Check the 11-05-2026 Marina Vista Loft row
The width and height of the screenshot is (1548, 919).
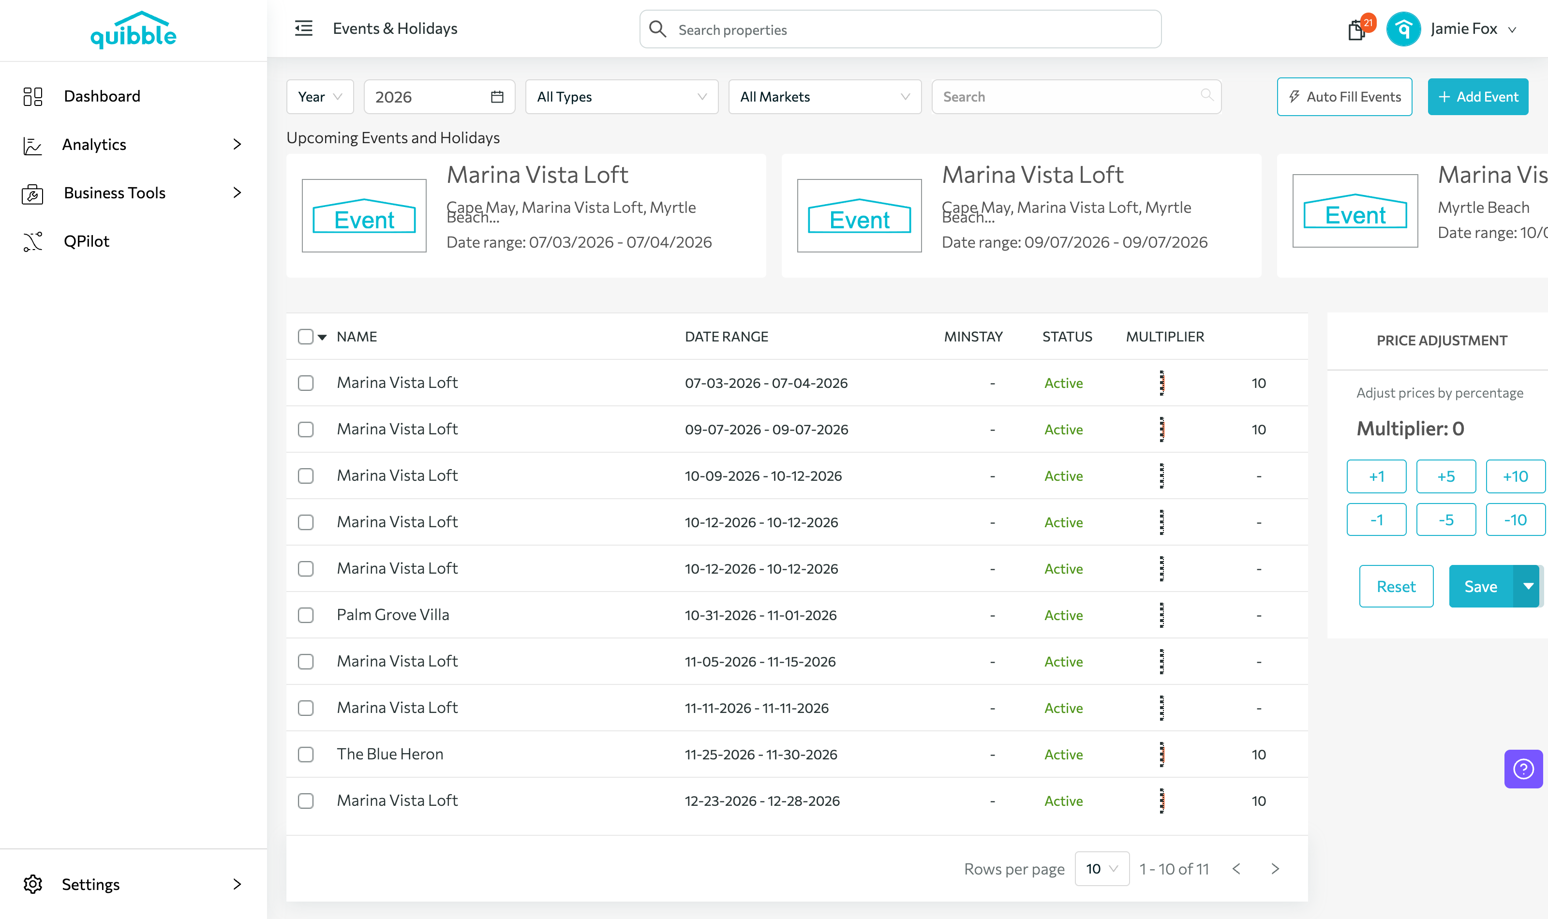click(x=305, y=661)
